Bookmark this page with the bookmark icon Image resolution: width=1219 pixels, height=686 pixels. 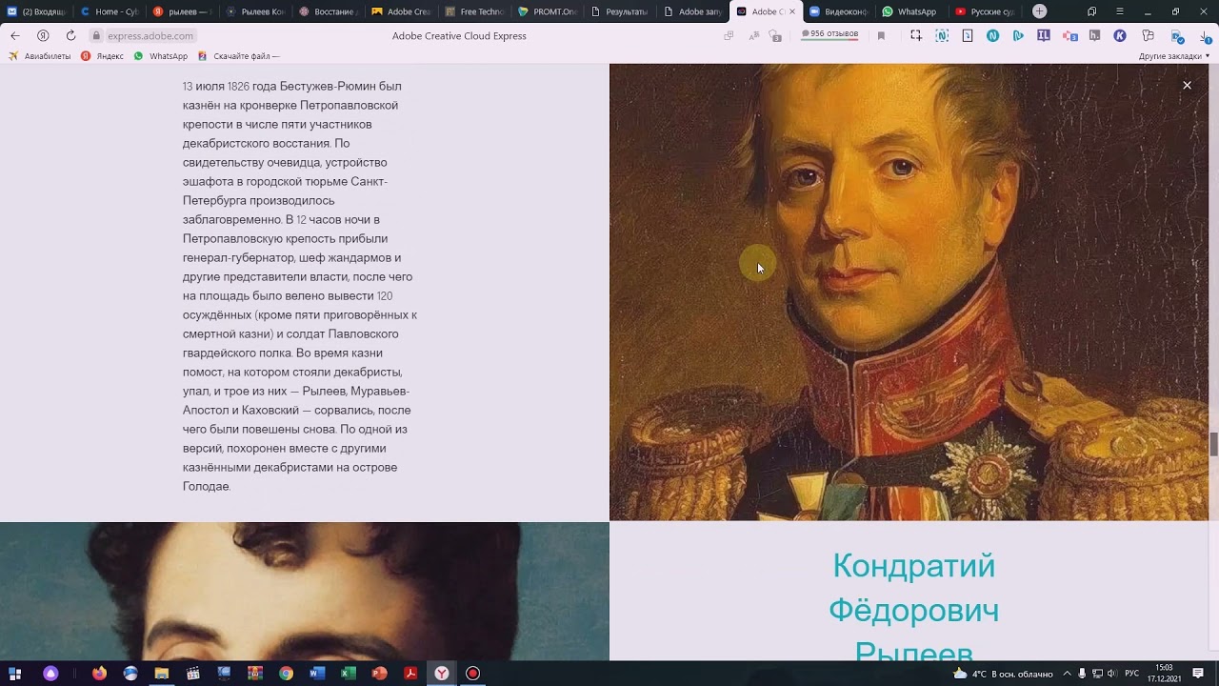(x=881, y=36)
